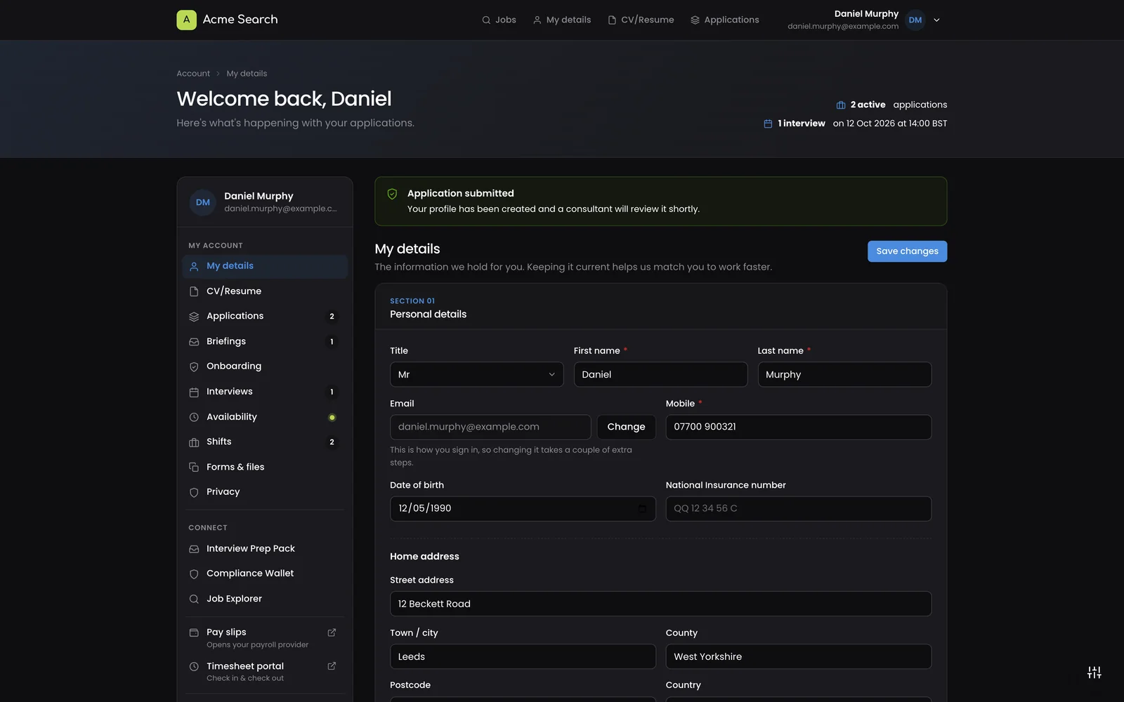Open Briefings in the sidebar

(265, 341)
